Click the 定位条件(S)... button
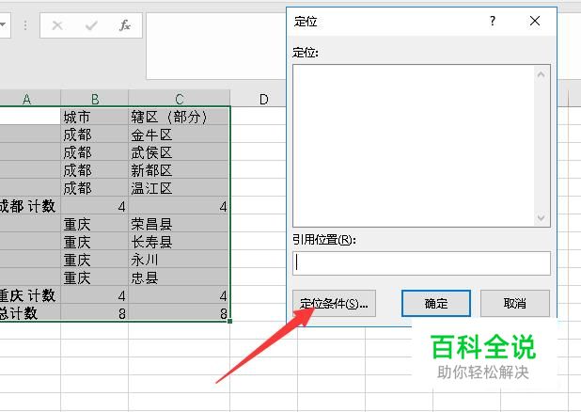The width and height of the screenshot is (581, 412). tap(335, 303)
